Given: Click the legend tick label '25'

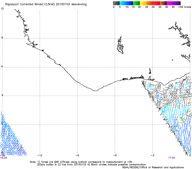Looking at the screenshot, I should pyautogui.click(x=147, y=7).
